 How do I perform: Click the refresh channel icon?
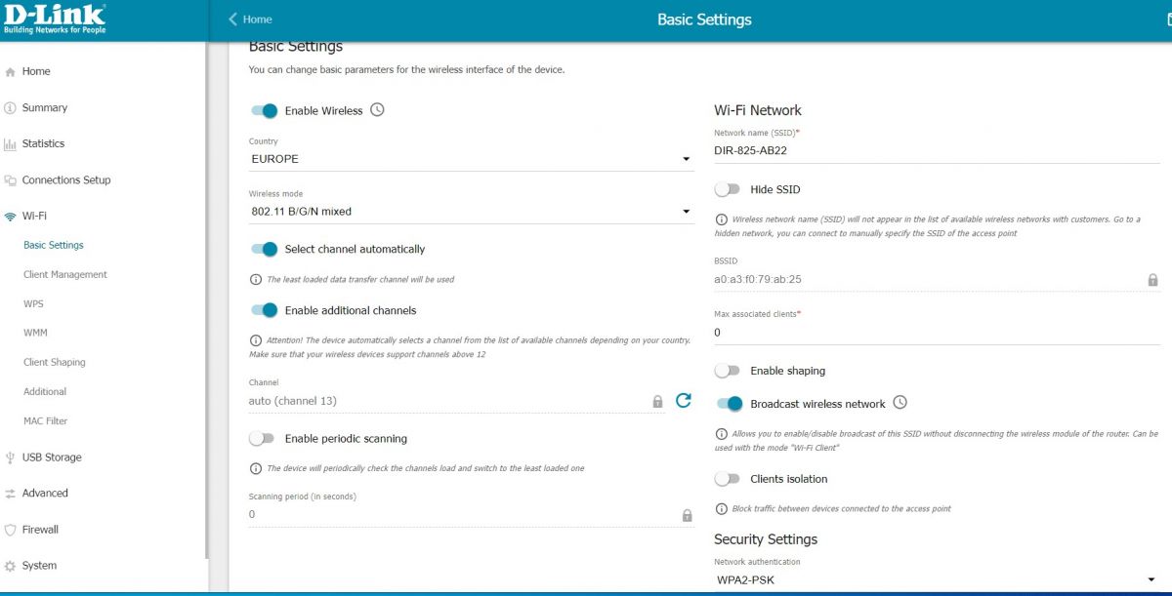684,400
